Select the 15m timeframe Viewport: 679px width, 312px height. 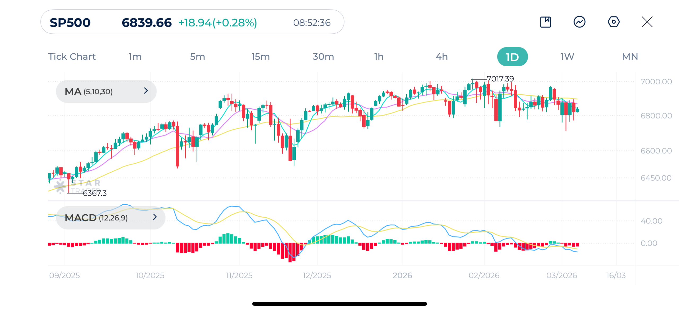point(260,56)
